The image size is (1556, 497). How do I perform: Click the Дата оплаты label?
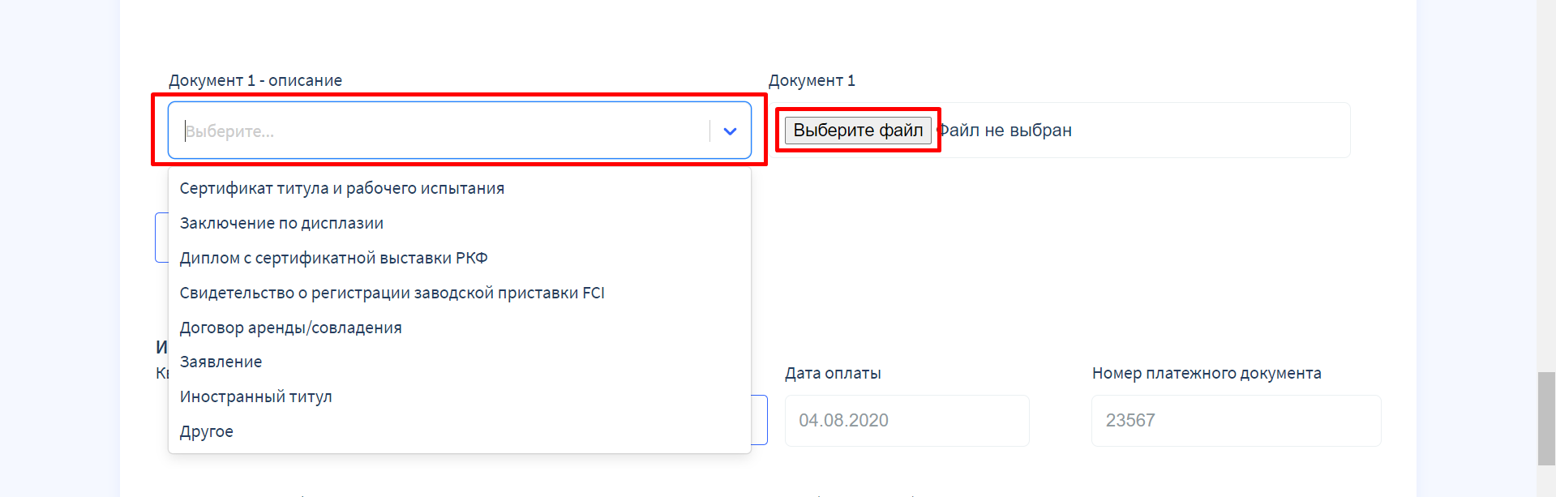tap(832, 373)
